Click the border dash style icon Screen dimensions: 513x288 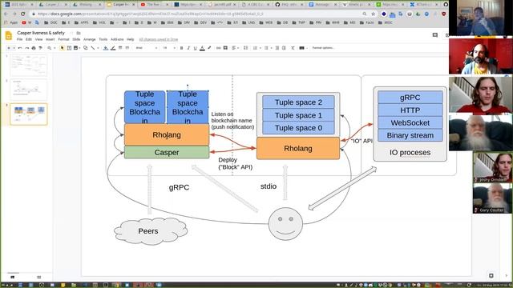point(127,48)
